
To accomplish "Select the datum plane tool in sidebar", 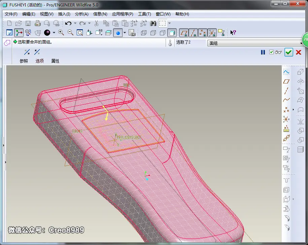I will pyautogui.click(x=286, y=81).
